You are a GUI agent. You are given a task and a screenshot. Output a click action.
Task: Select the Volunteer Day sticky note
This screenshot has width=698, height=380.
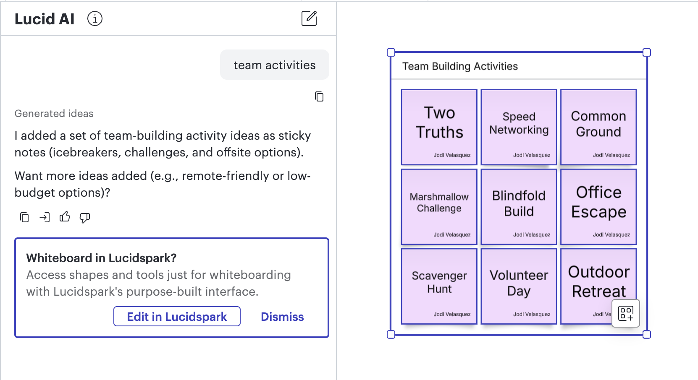tap(519, 286)
